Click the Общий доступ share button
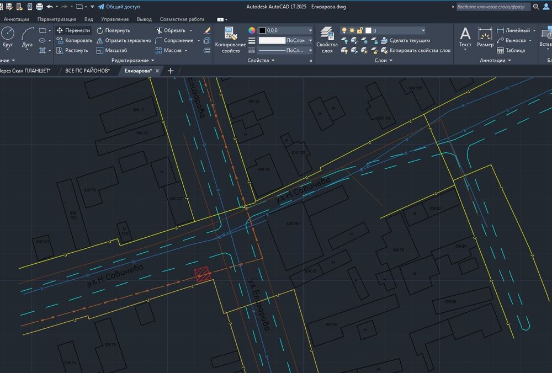The image size is (552, 373). coord(119,7)
